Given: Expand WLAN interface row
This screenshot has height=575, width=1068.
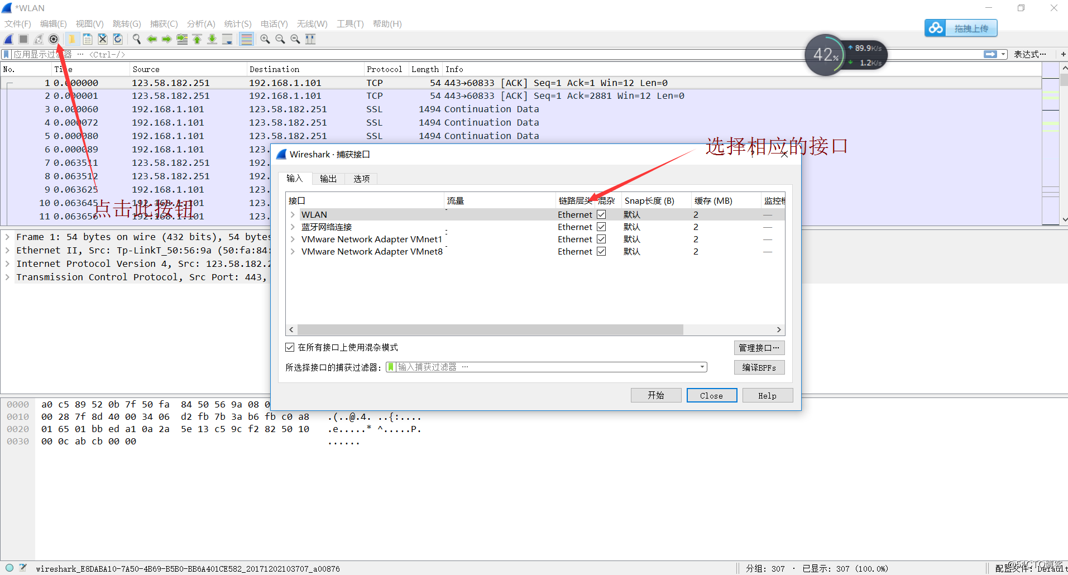Looking at the screenshot, I should (x=293, y=214).
